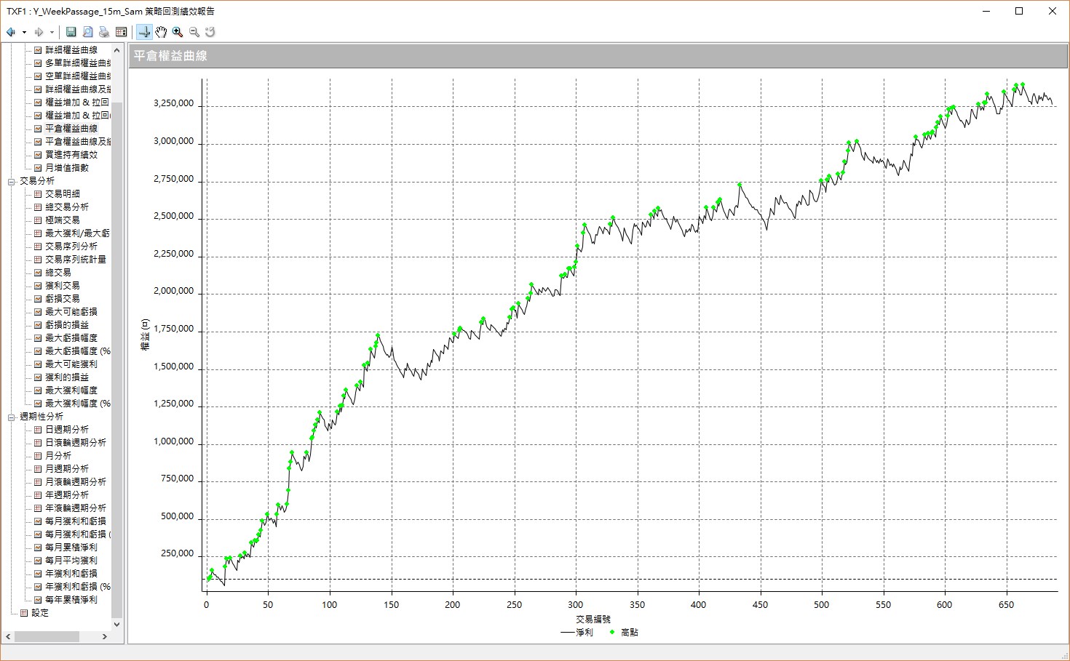The height and width of the screenshot is (661, 1070).
Task: Click the table icon beside 極端交易
Action: pos(39,220)
